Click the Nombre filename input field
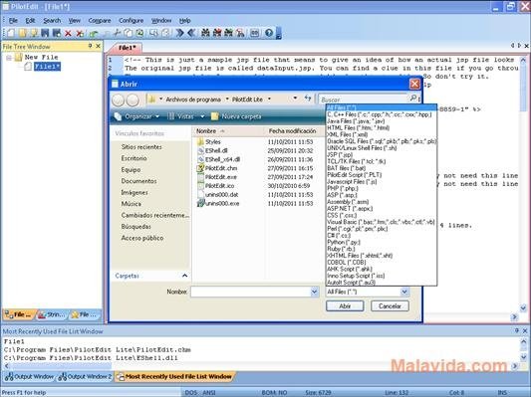The image size is (531, 397). pyautogui.click(x=251, y=292)
